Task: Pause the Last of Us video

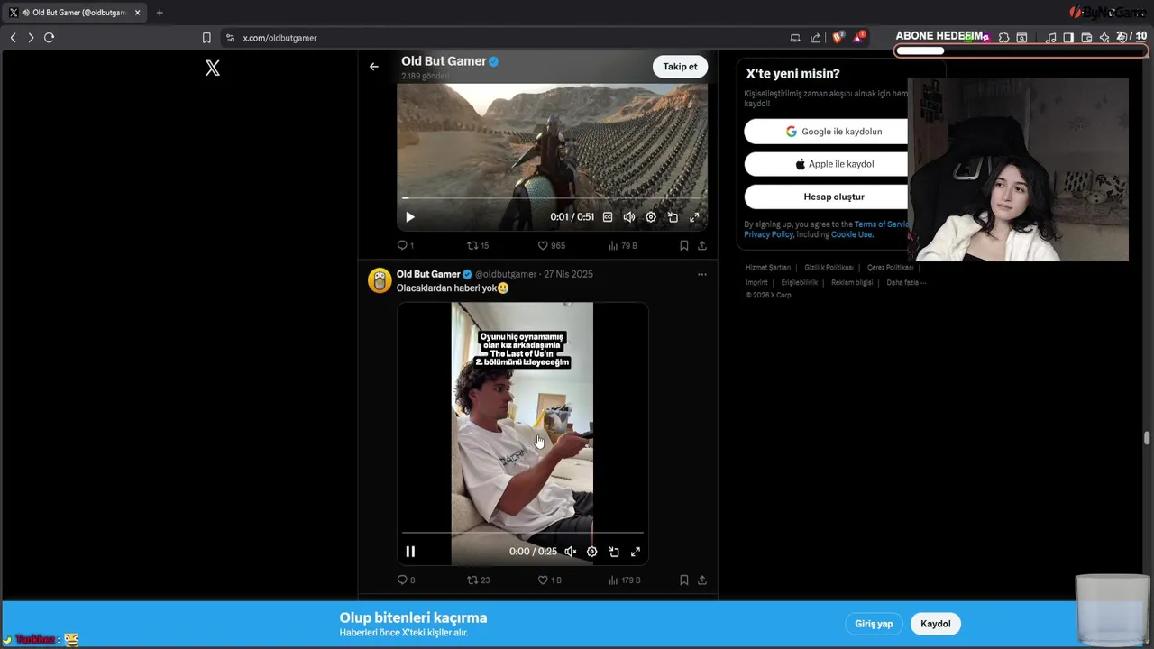Action: [410, 552]
